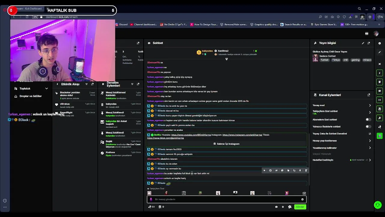This screenshot has width=385, height=217.
Task: Open Epic Games Store bookmark
Action: click(x=324, y=24)
